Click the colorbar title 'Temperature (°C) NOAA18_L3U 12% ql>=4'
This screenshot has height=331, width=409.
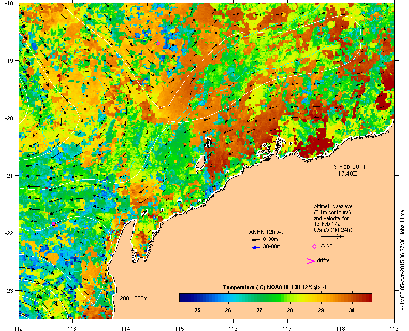(275, 287)
